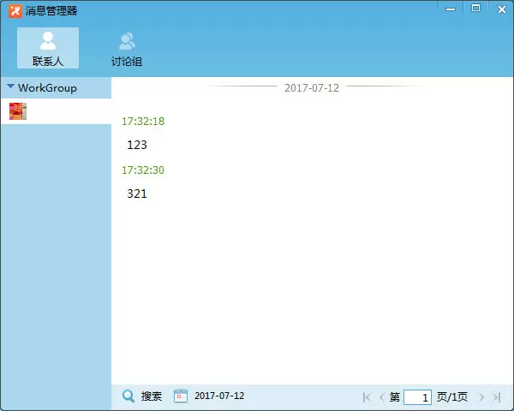Screen dimensions: 514x411
Task: Click the page number input field
Action: [x=418, y=397]
